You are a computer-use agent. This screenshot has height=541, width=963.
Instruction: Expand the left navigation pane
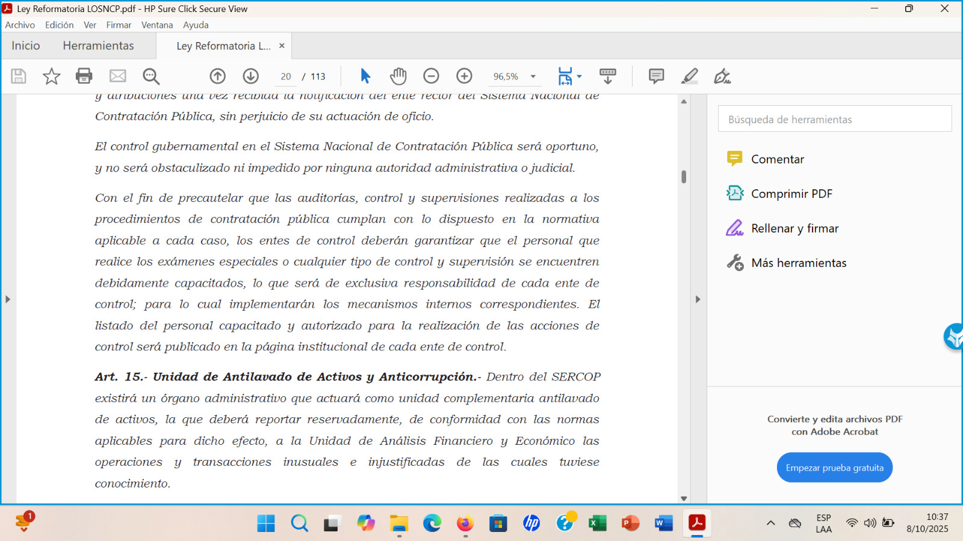[x=8, y=299]
